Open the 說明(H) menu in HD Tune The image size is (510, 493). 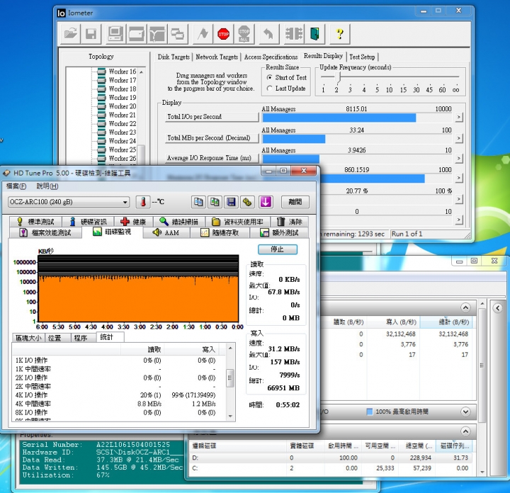[47, 186]
